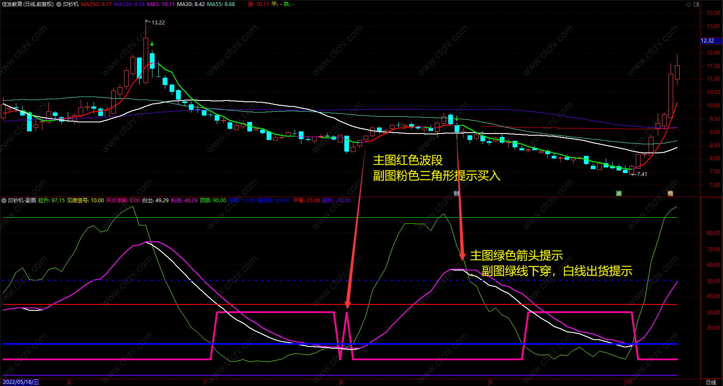Click the 日线 period button at bottom right
723x386 pixels.
[x=711, y=382]
